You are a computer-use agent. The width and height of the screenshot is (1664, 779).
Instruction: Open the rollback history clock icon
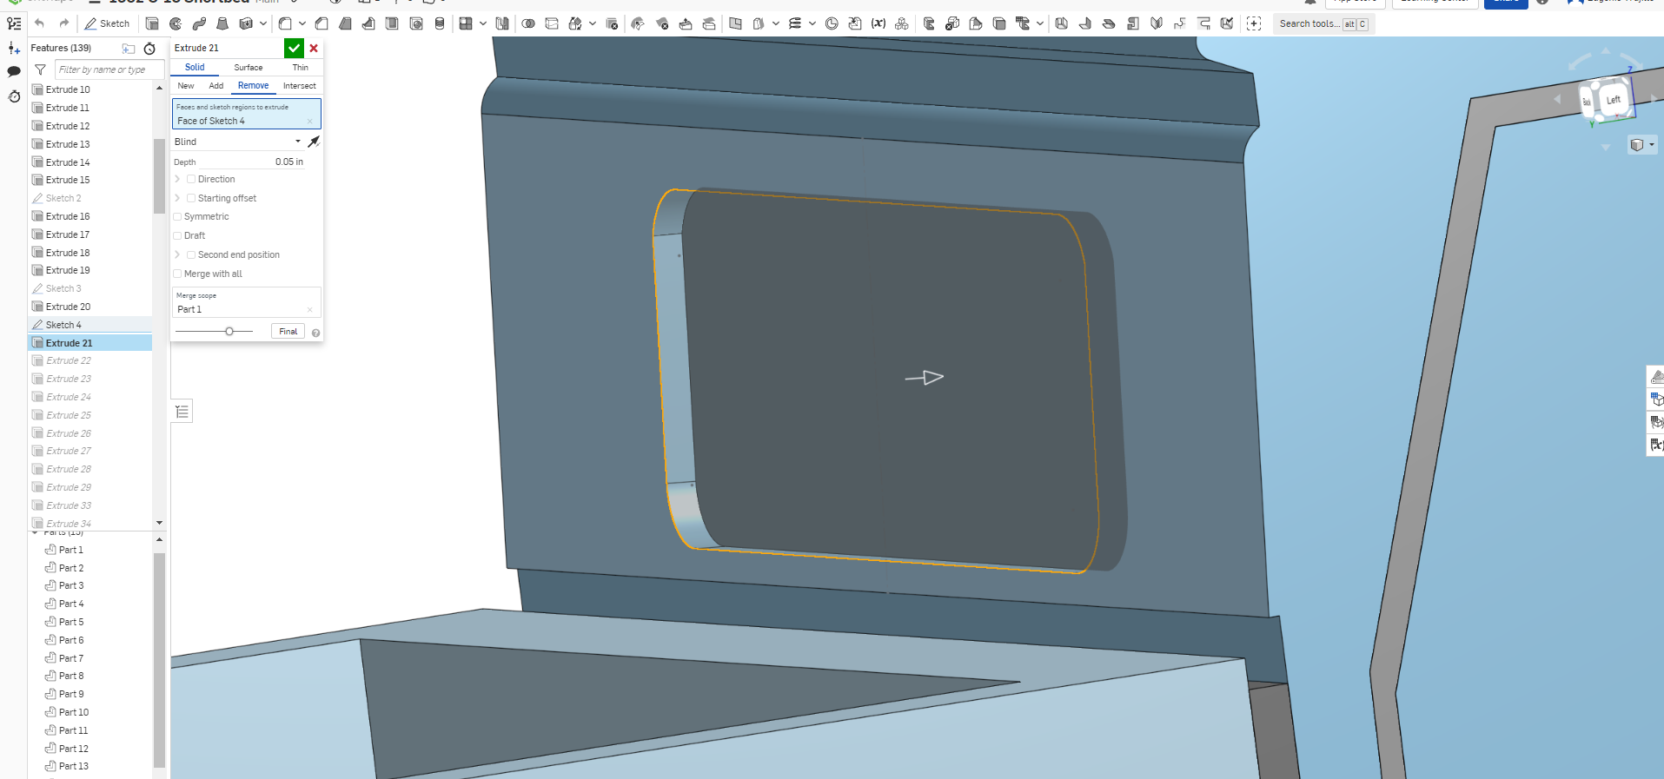coord(14,96)
